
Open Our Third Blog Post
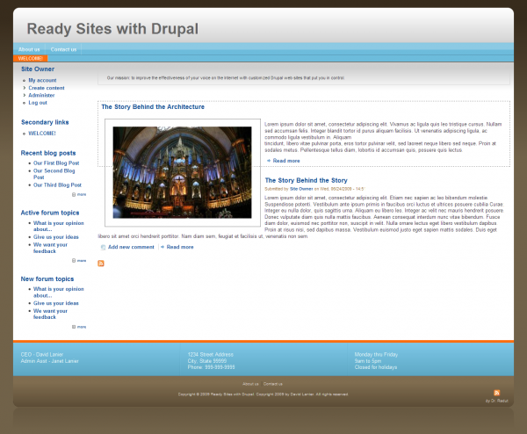pyautogui.click(x=57, y=185)
